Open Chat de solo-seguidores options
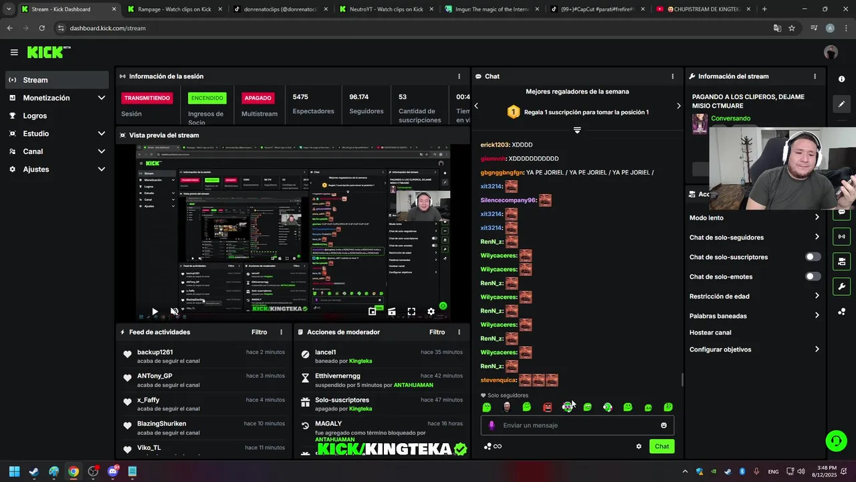The height and width of the screenshot is (482, 856). (x=754, y=237)
